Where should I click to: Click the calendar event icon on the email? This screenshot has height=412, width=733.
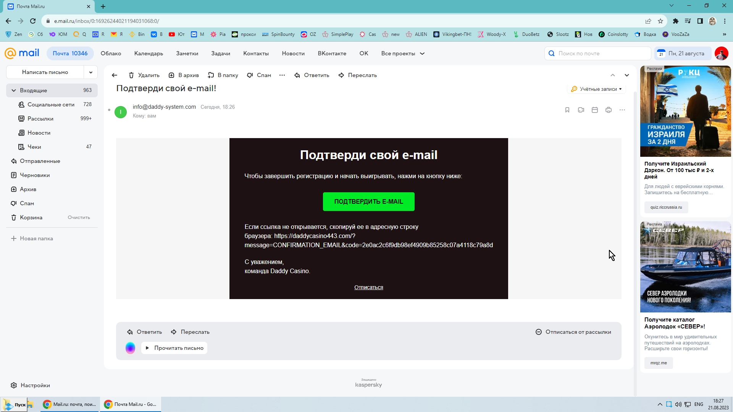click(x=595, y=110)
